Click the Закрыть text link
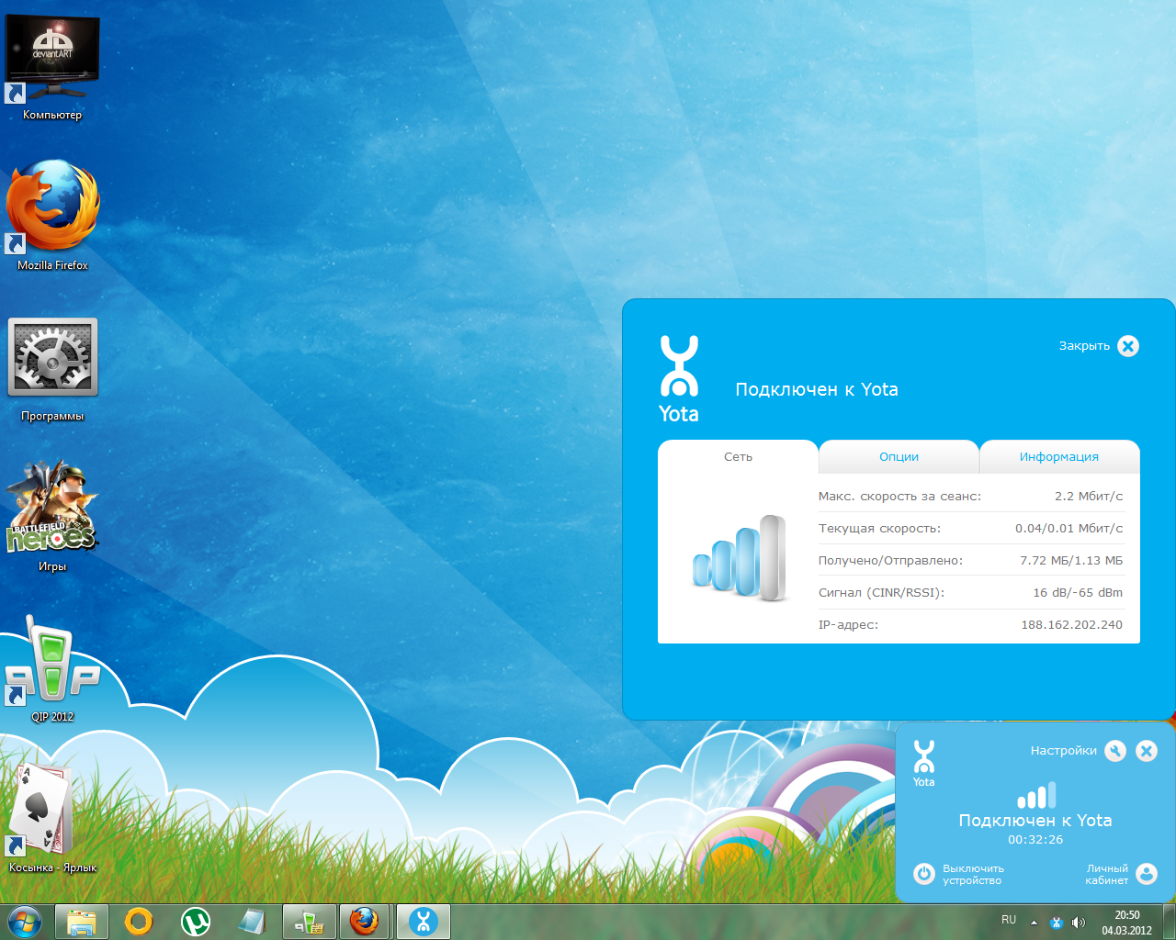This screenshot has width=1176, height=940. [1084, 346]
